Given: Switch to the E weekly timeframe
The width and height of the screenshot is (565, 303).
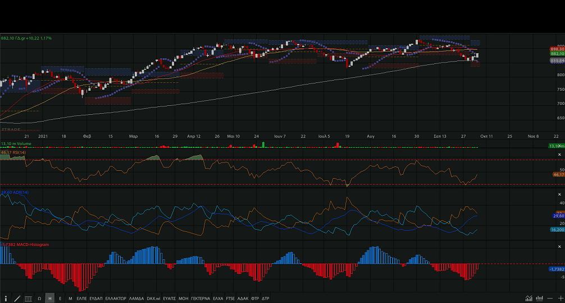Looking at the screenshot, I should [60, 299].
